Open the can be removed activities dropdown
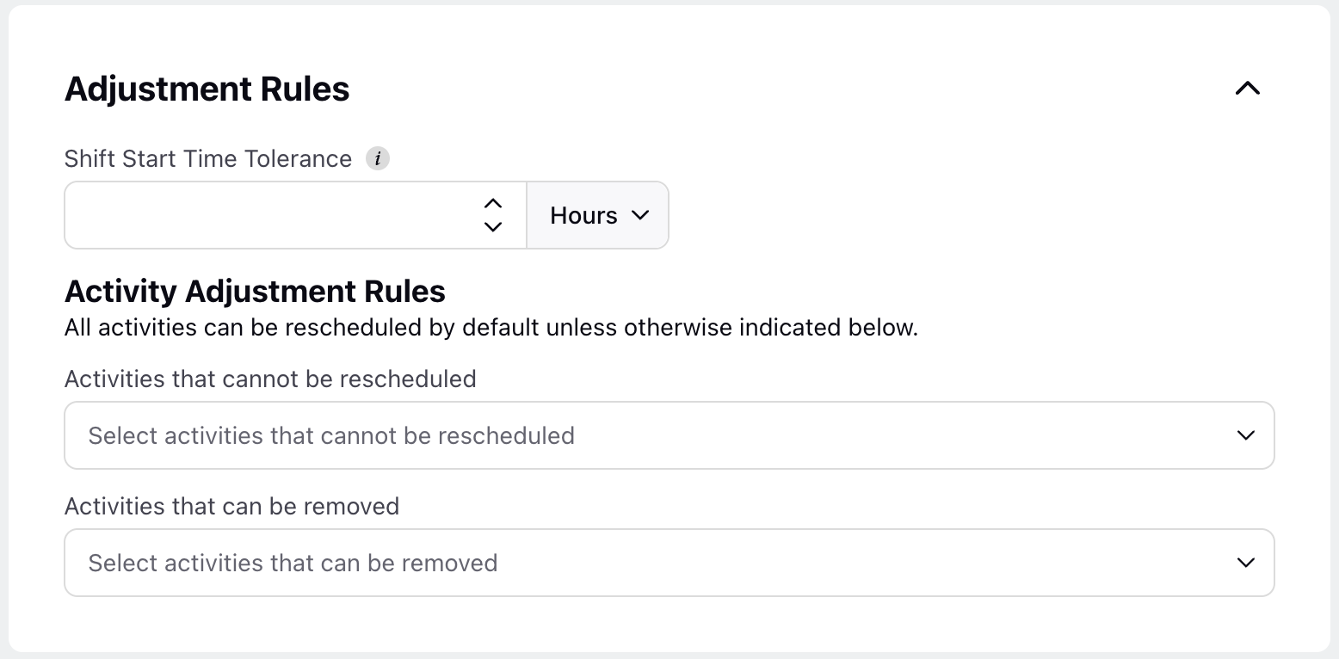Screen dimensions: 1339x659 [x=669, y=563]
